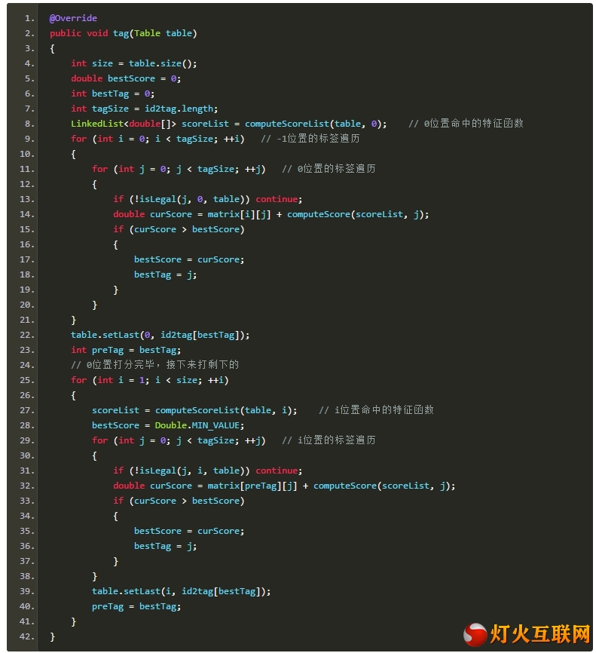Screen dimensions: 596x653
Task: Click the line number '14.' in the gutter
Action: pyautogui.click(x=27, y=214)
